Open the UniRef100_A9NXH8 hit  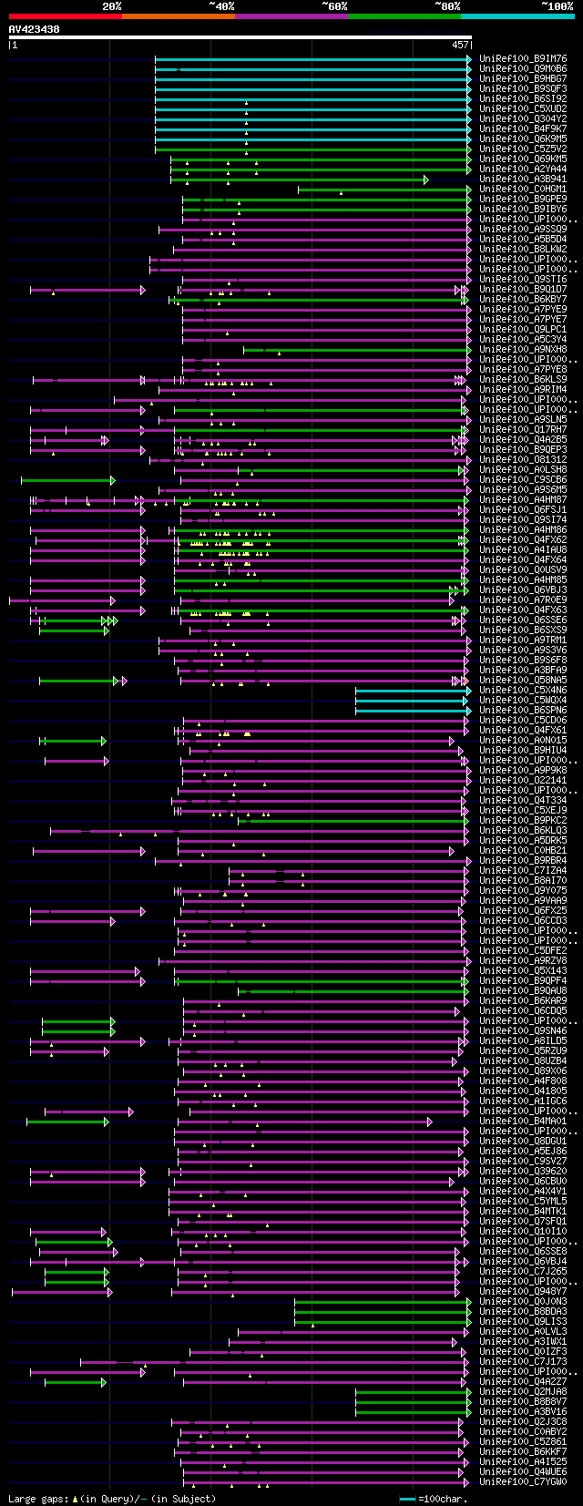tap(523, 350)
